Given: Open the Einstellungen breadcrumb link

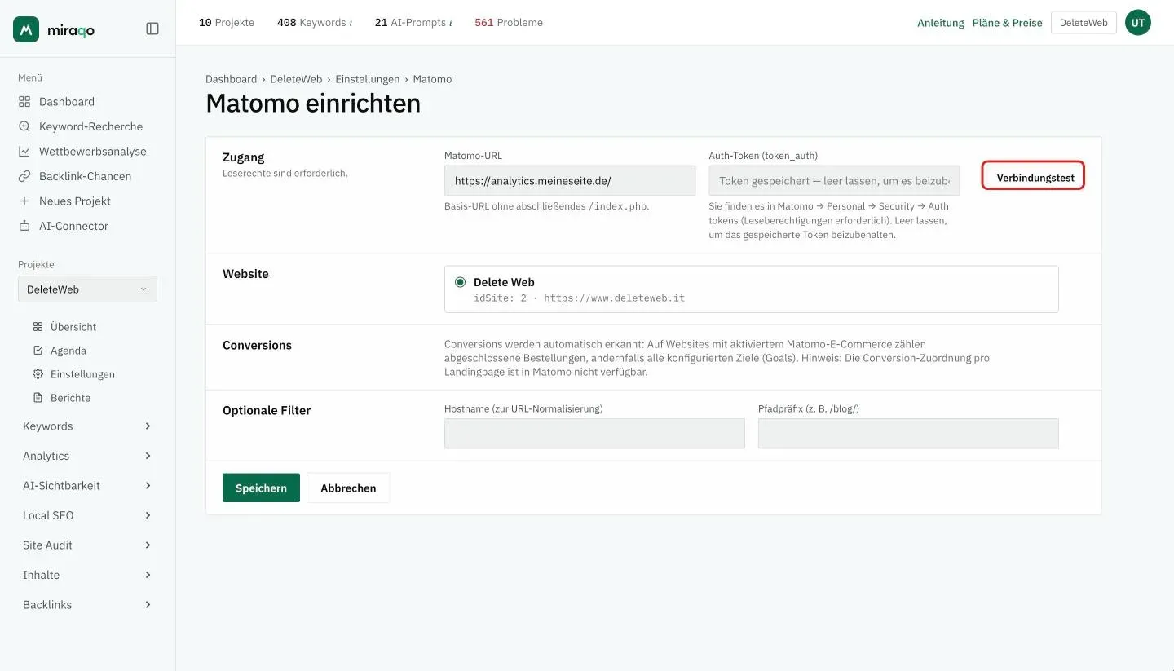Looking at the screenshot, I should [368, 79].
